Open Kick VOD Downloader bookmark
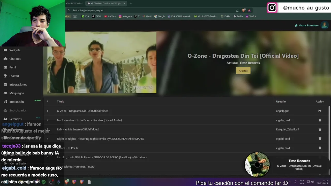The height and width of the screenshot is (186, 331). 179,16
